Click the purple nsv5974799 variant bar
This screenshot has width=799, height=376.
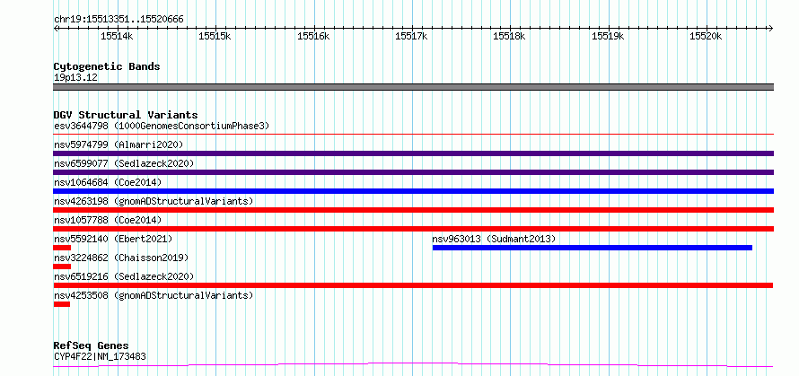[x=413, y=153]
